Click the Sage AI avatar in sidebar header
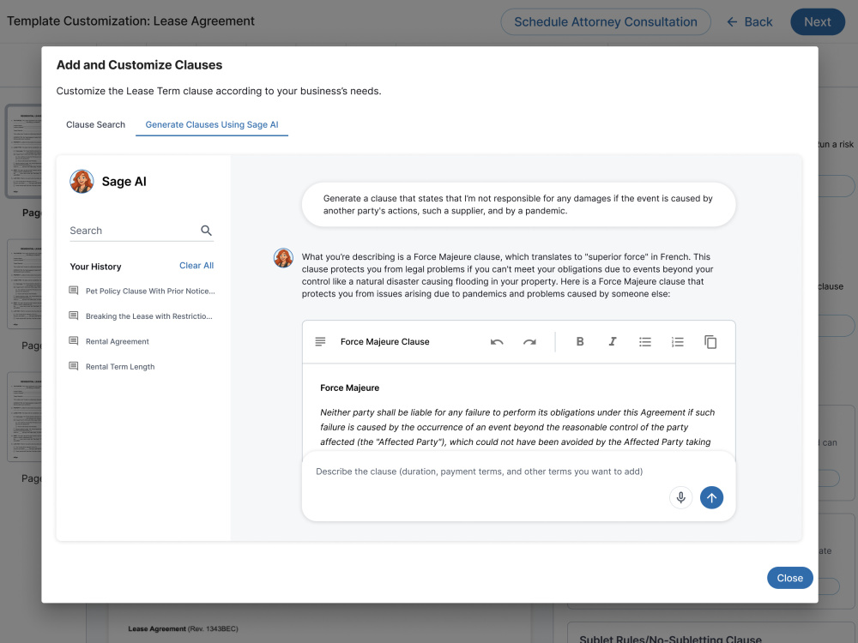This screenshot has height=643, width=858. (x=82, y=182)
